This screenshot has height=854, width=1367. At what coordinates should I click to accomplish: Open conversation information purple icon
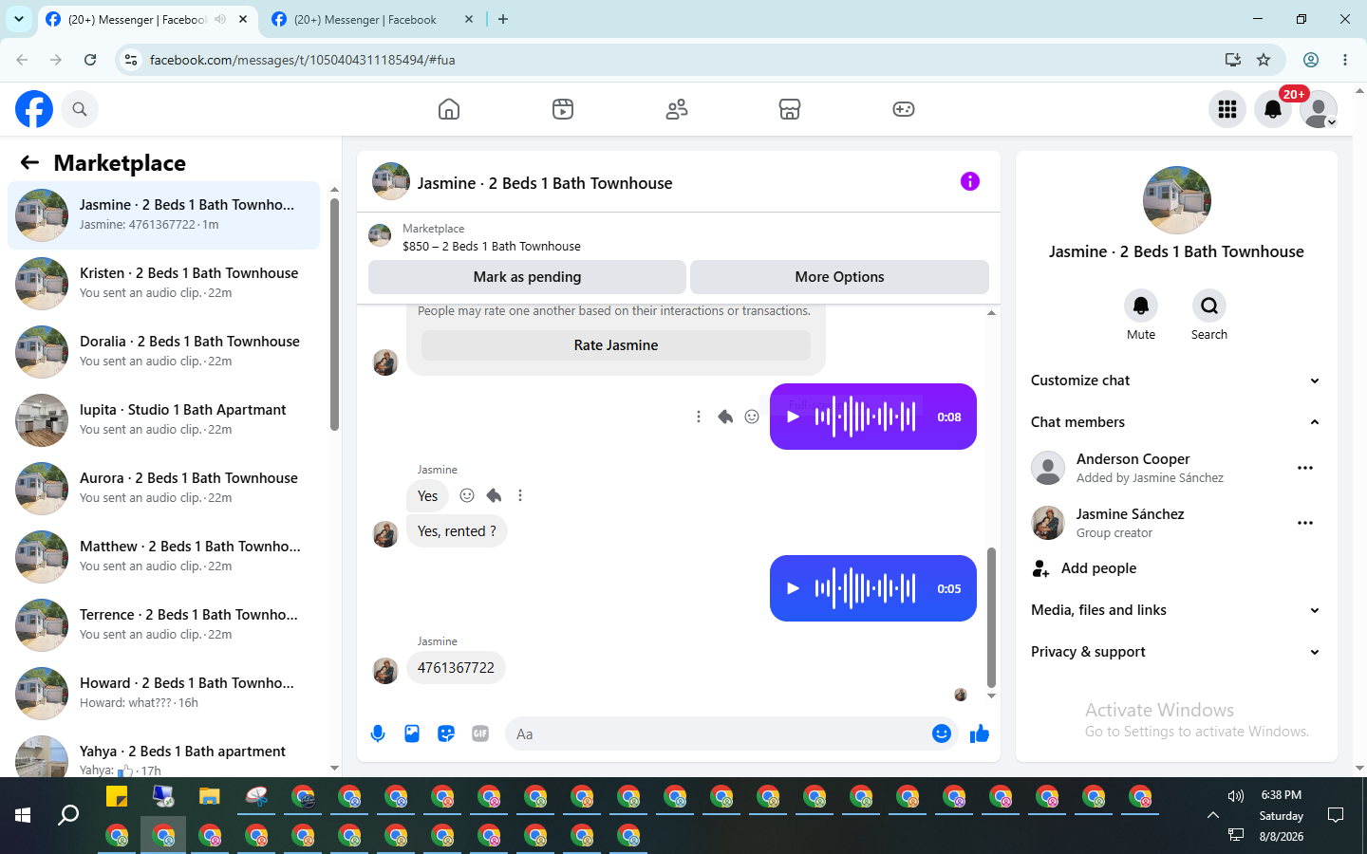969,181
